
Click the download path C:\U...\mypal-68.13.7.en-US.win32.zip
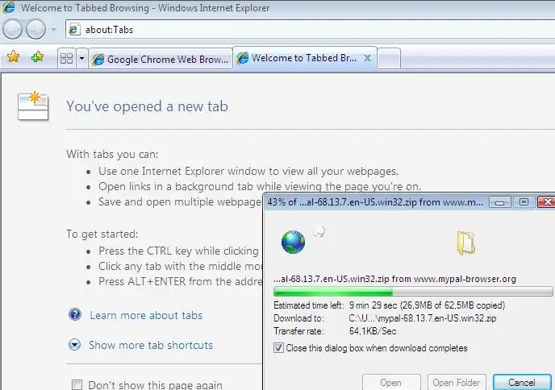pos(423,318)
